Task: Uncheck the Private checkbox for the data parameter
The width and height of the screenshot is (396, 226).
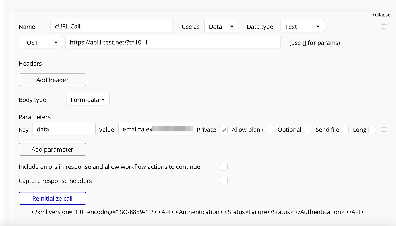Action: coord(224,130)
